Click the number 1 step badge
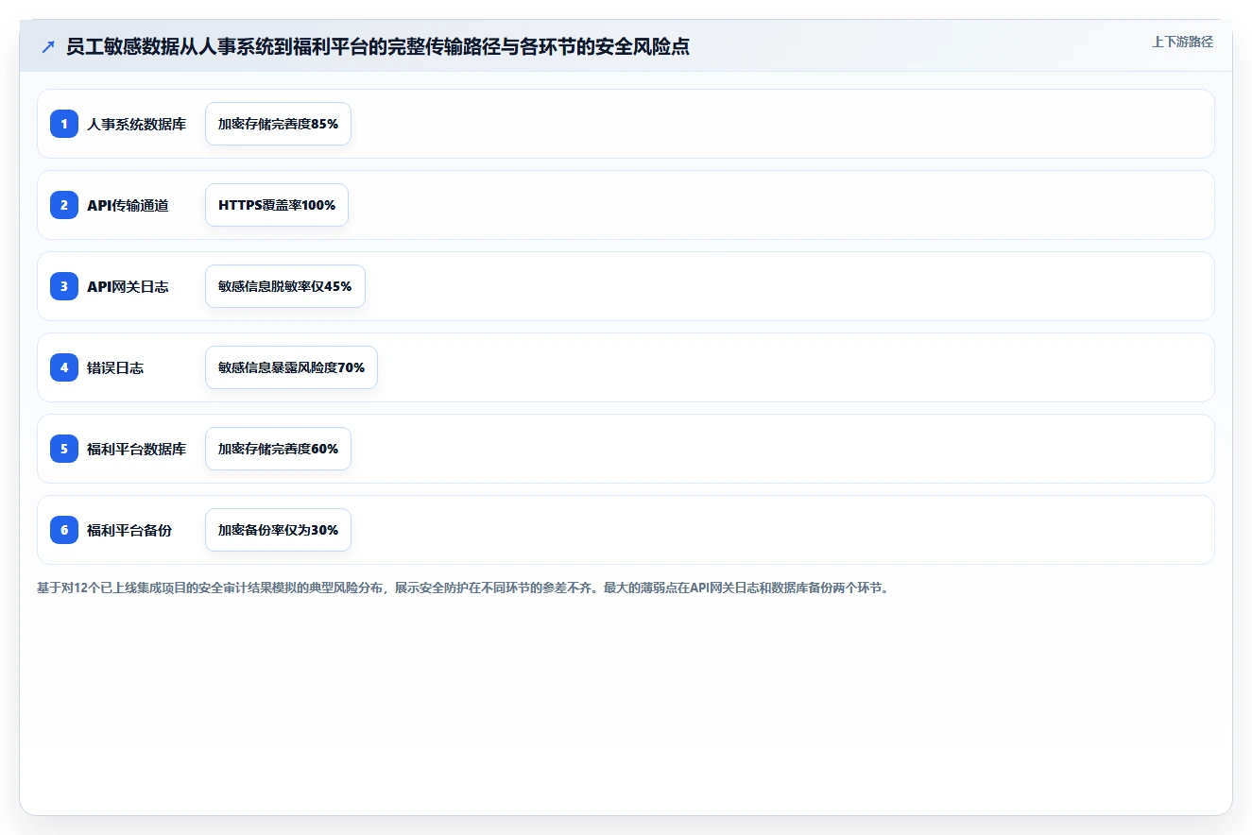 click(64, 124)
